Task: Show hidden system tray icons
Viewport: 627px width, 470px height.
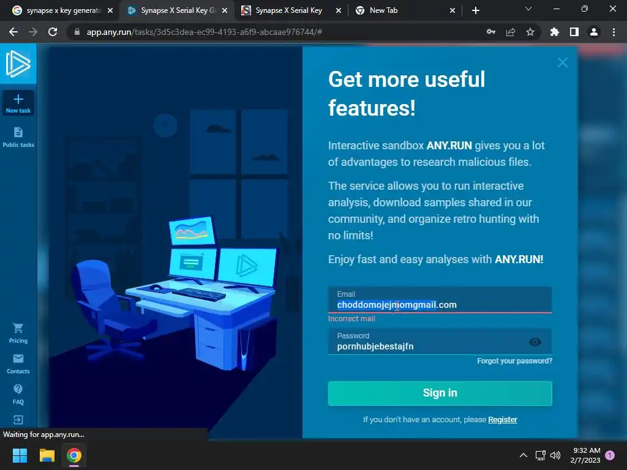Action: tap(523, 455)
